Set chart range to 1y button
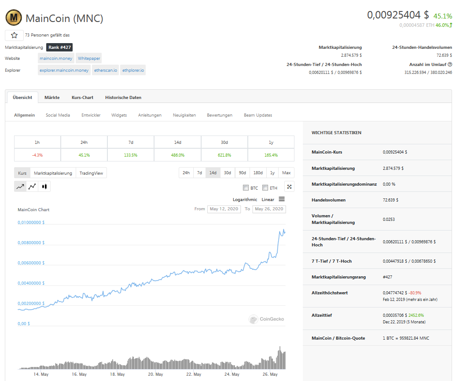The width and height of the screenshot is (456, 381). (272, 172)
